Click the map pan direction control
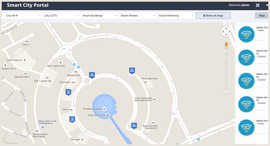270x146 pixels. 226,32
